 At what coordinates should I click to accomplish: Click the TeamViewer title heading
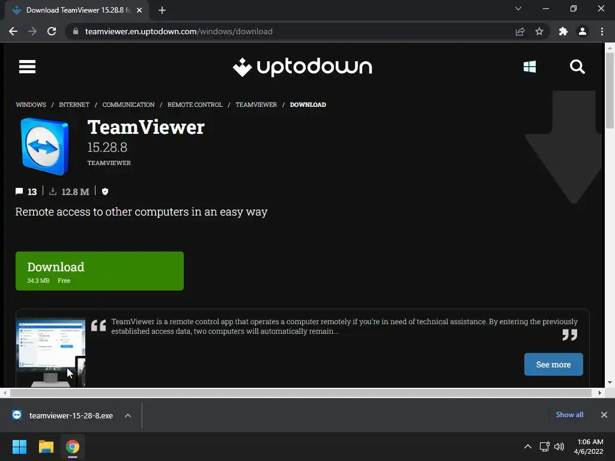(x=146, y=127)
